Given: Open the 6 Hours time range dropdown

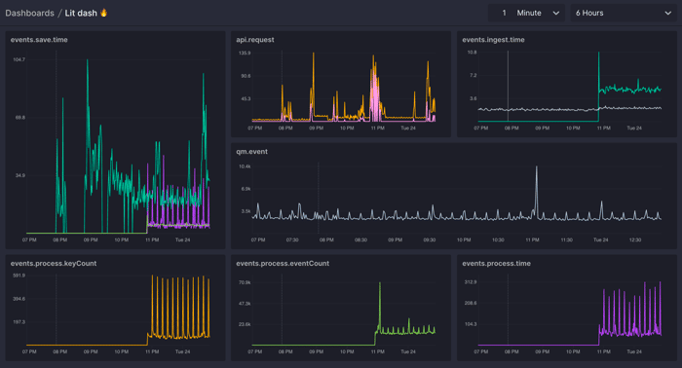Looking at the screenshot, I should click(x=624, y=13).
